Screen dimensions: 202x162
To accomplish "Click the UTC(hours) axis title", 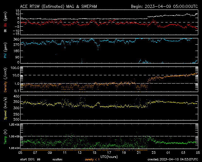I will (x=109, y=156).
